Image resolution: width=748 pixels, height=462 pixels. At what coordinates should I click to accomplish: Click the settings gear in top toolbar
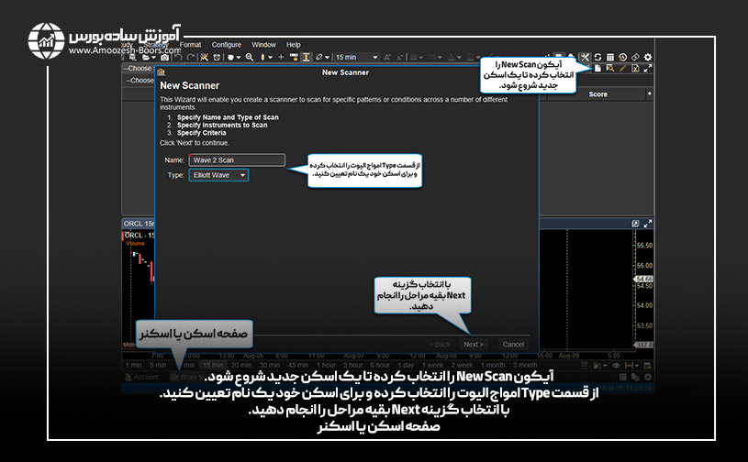pyautogui.click(x=647, y=57)
